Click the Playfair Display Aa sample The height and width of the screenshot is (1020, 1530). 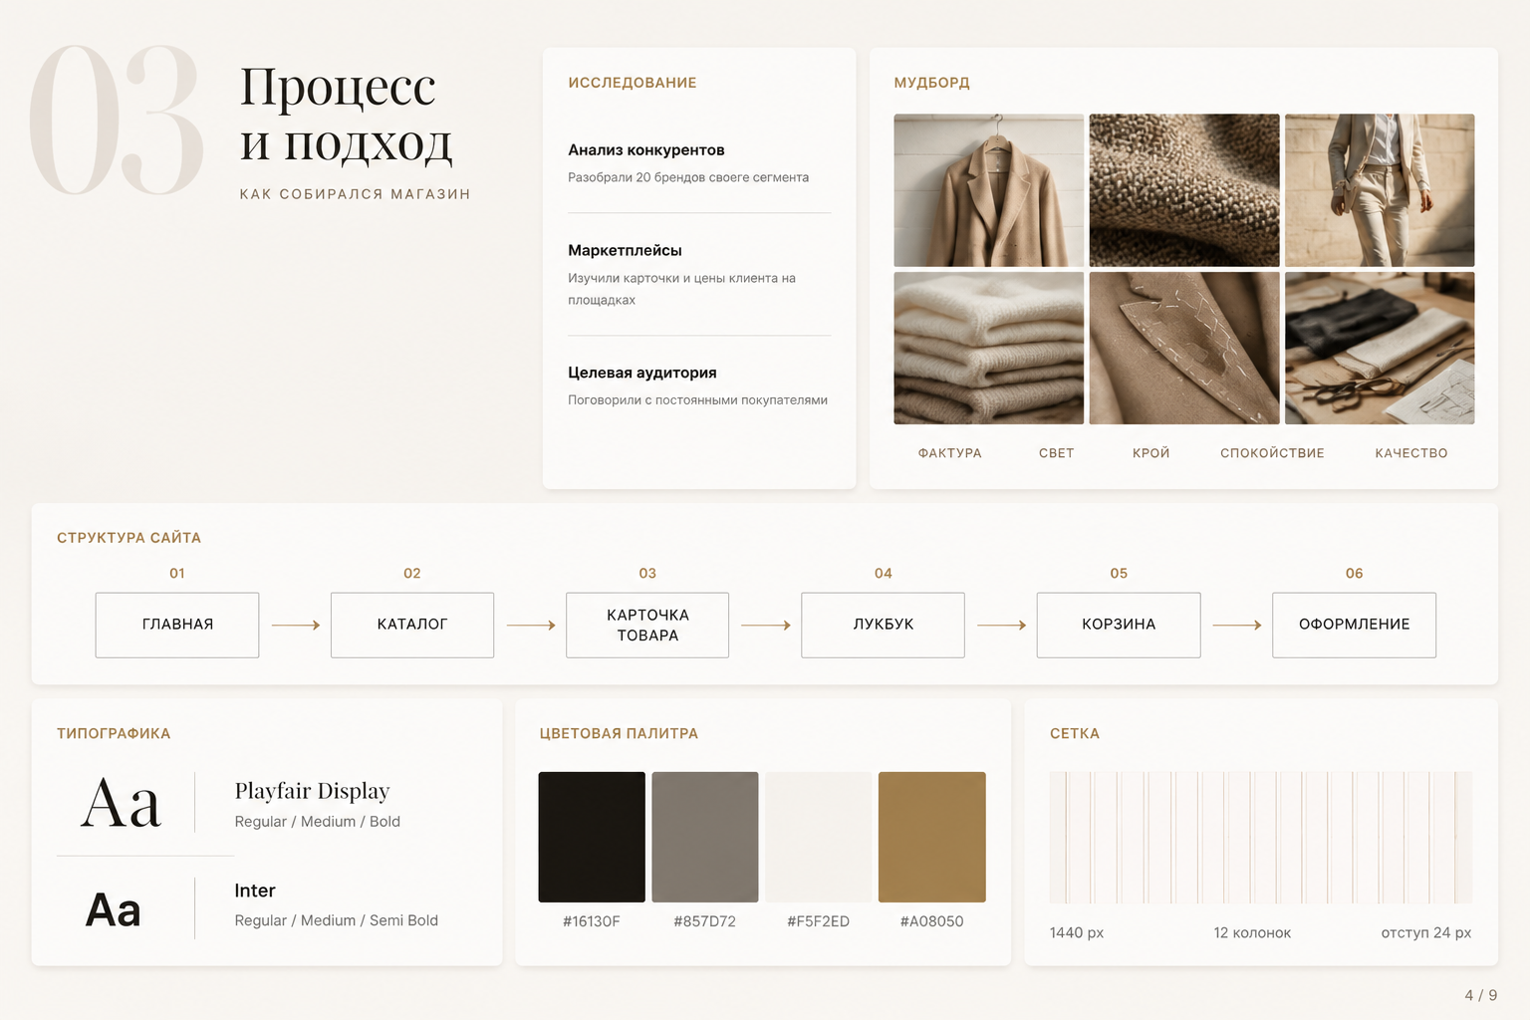[x=121, y=804]
